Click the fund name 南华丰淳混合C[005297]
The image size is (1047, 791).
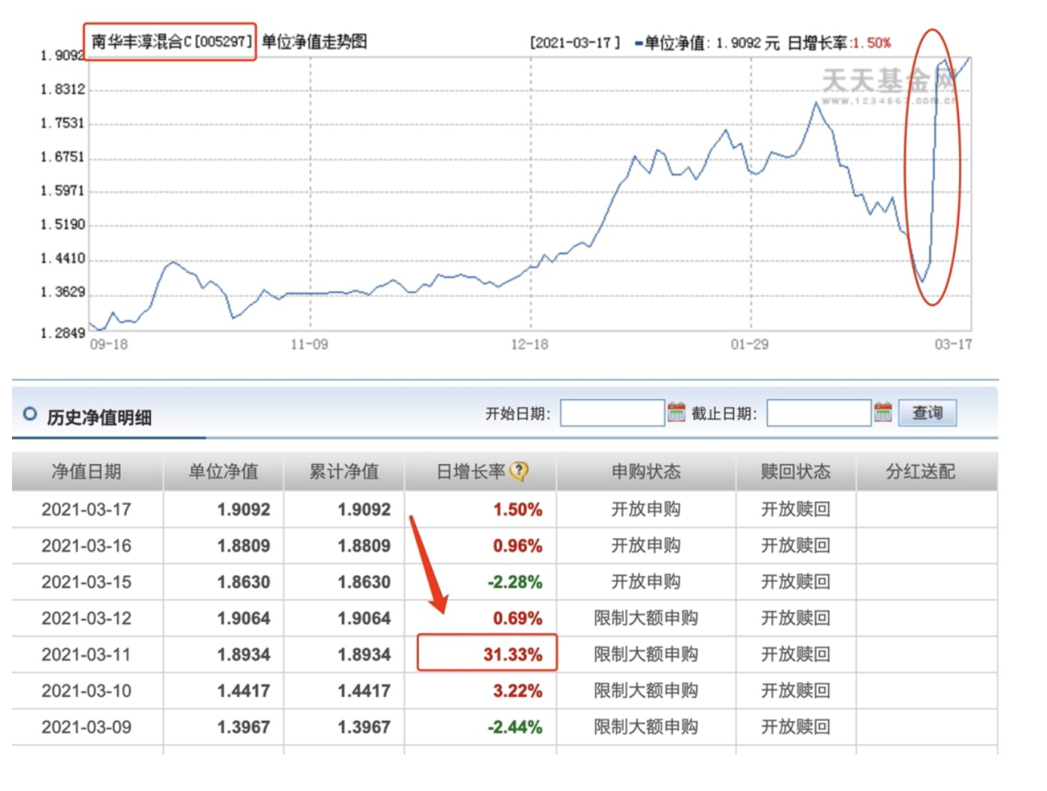(171, 41)
